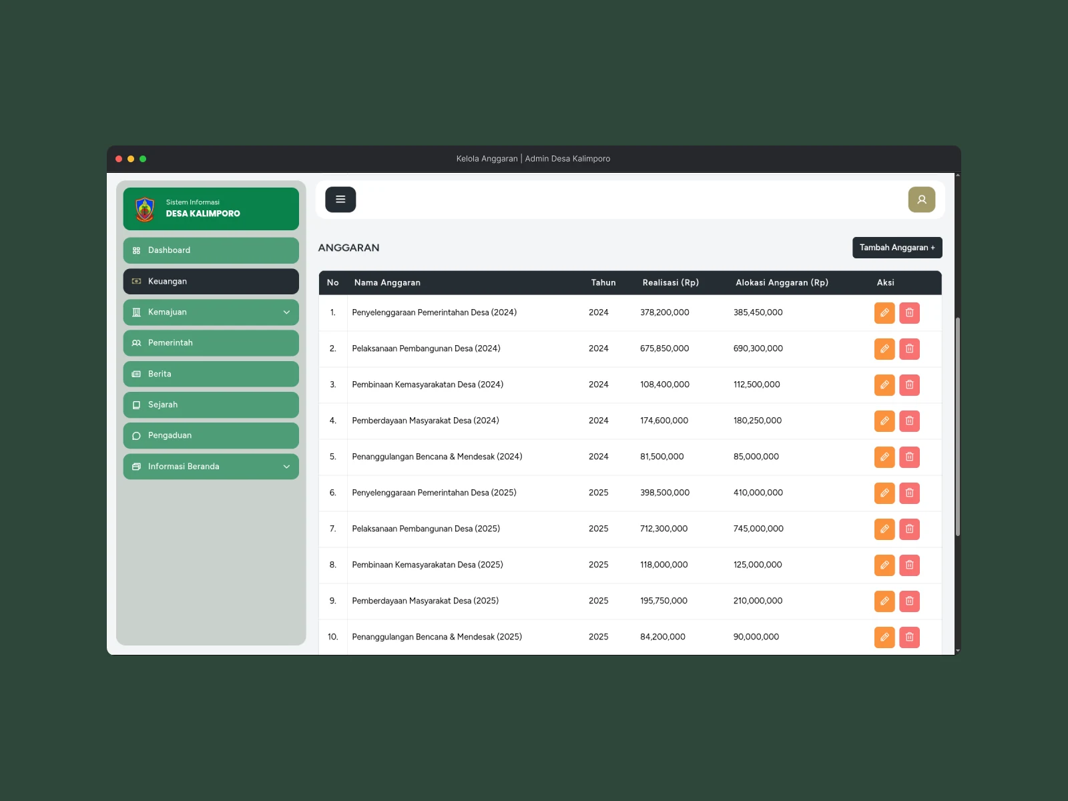Go to the Pemerintah menu

point(211,343)
